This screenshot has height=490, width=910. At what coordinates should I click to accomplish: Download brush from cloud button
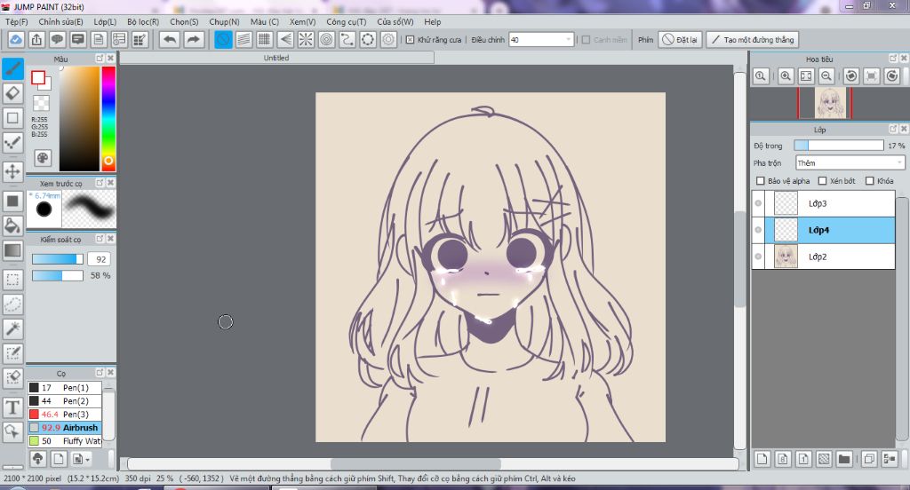pos(37,459)
